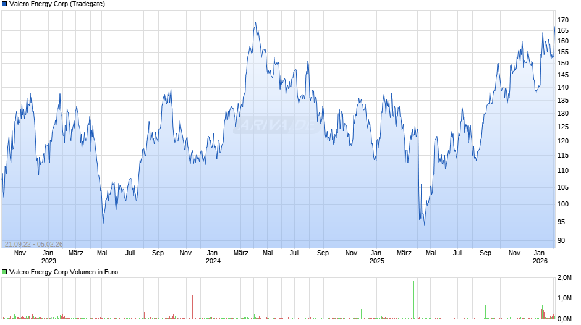Click the tall red volume bar reaching above 1,0M
581x325 pixels.
coord(192,307)
